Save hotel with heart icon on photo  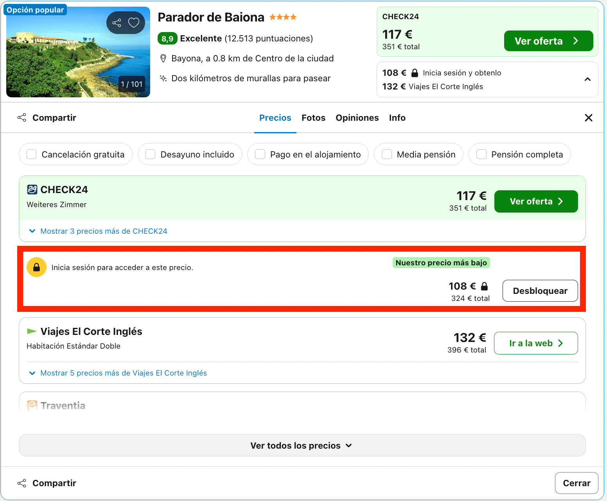[134, 23]
